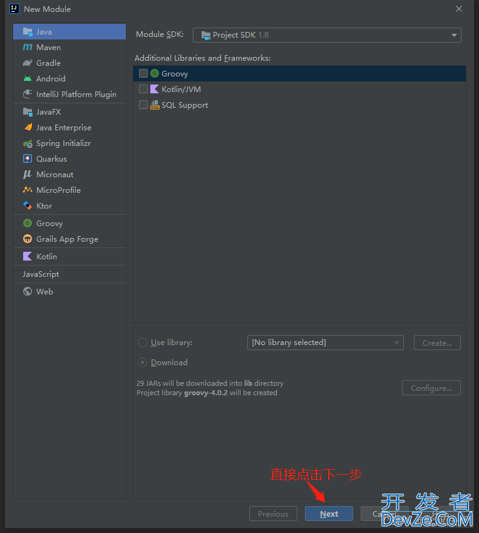Viewport: 479px width, 533px height.
Task: Select the JavaScript module type
Action: [x=70, y=274]
